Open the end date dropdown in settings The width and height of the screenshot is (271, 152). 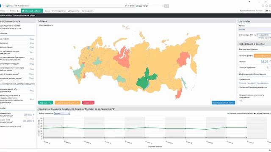click(264, 35)
